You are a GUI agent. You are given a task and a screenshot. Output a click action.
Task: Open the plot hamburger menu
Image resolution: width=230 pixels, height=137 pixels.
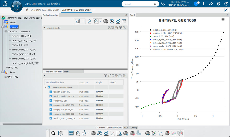tap(223, 20)
